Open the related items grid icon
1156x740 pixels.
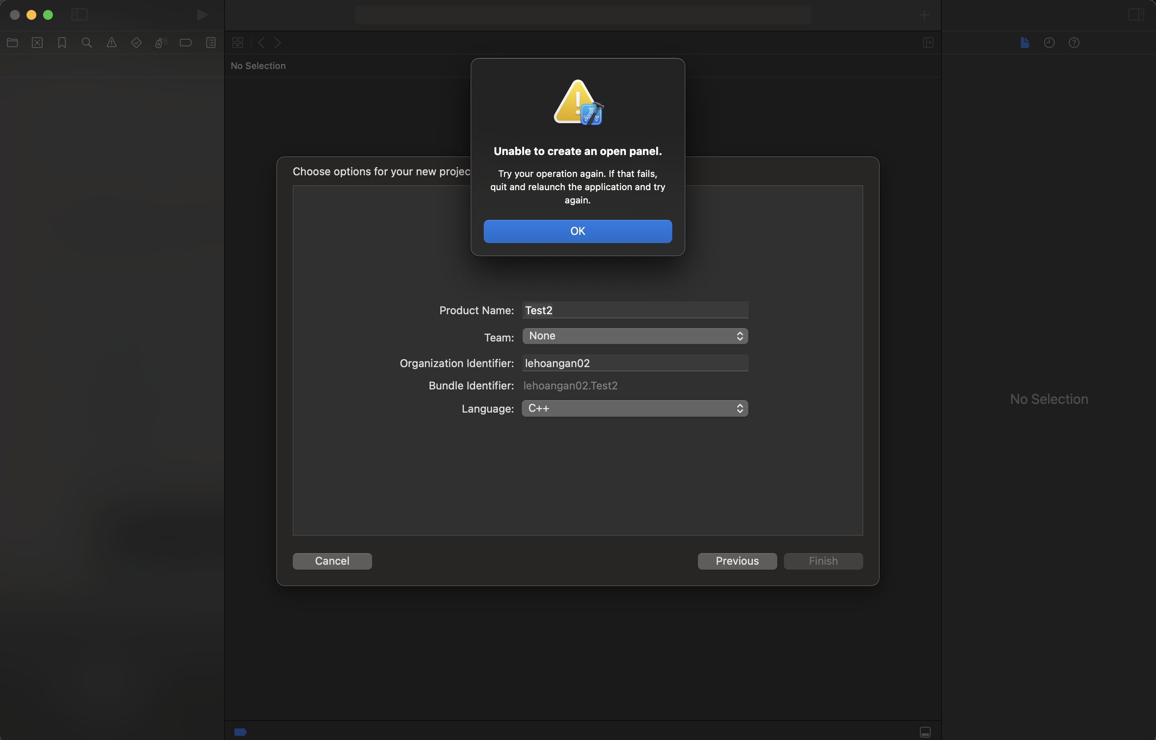[238, 43]
